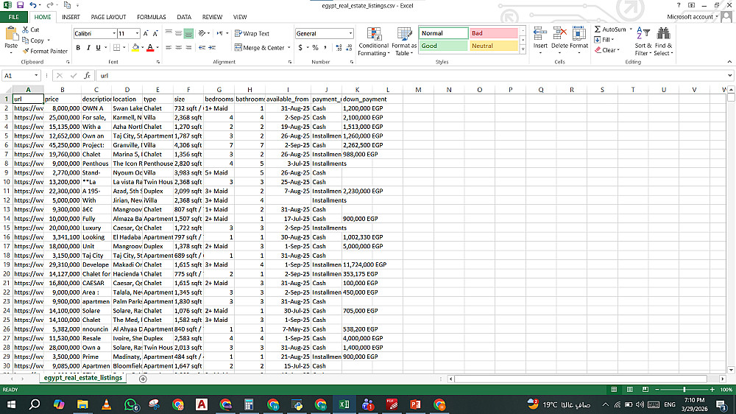736x414 pixels.
Task: Increase decimal places
Action: 339,47
